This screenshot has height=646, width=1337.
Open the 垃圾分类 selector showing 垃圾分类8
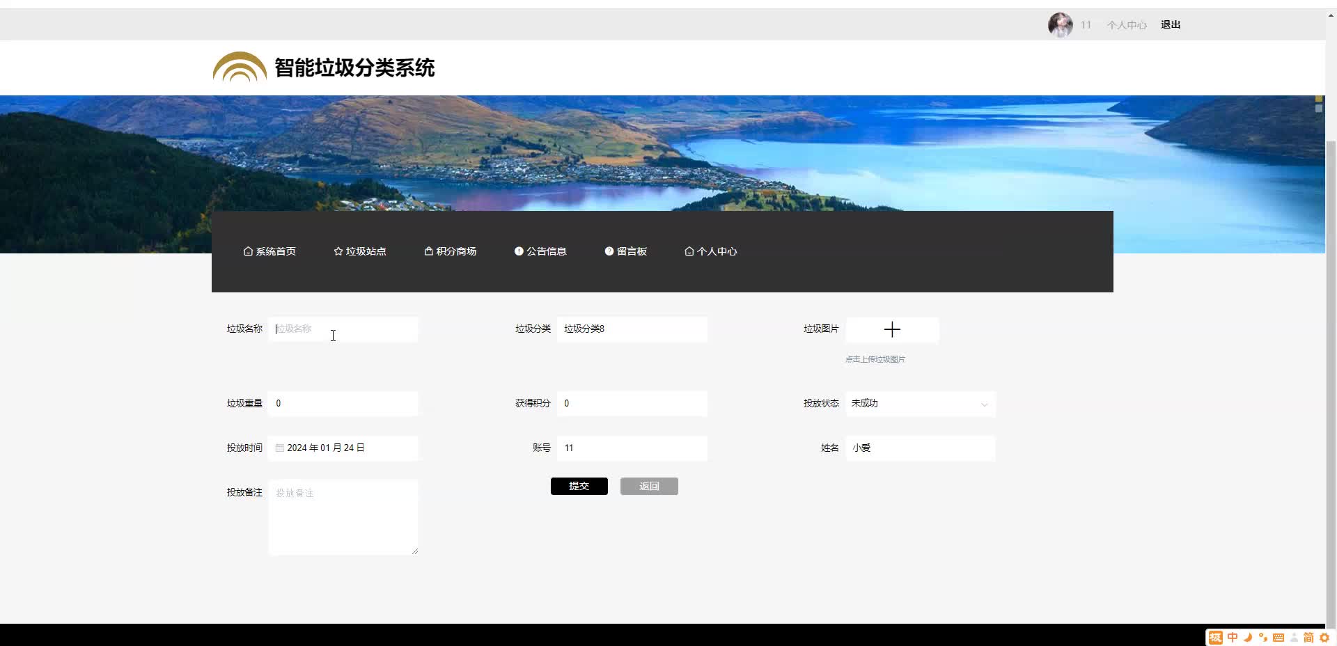point(631,329)
